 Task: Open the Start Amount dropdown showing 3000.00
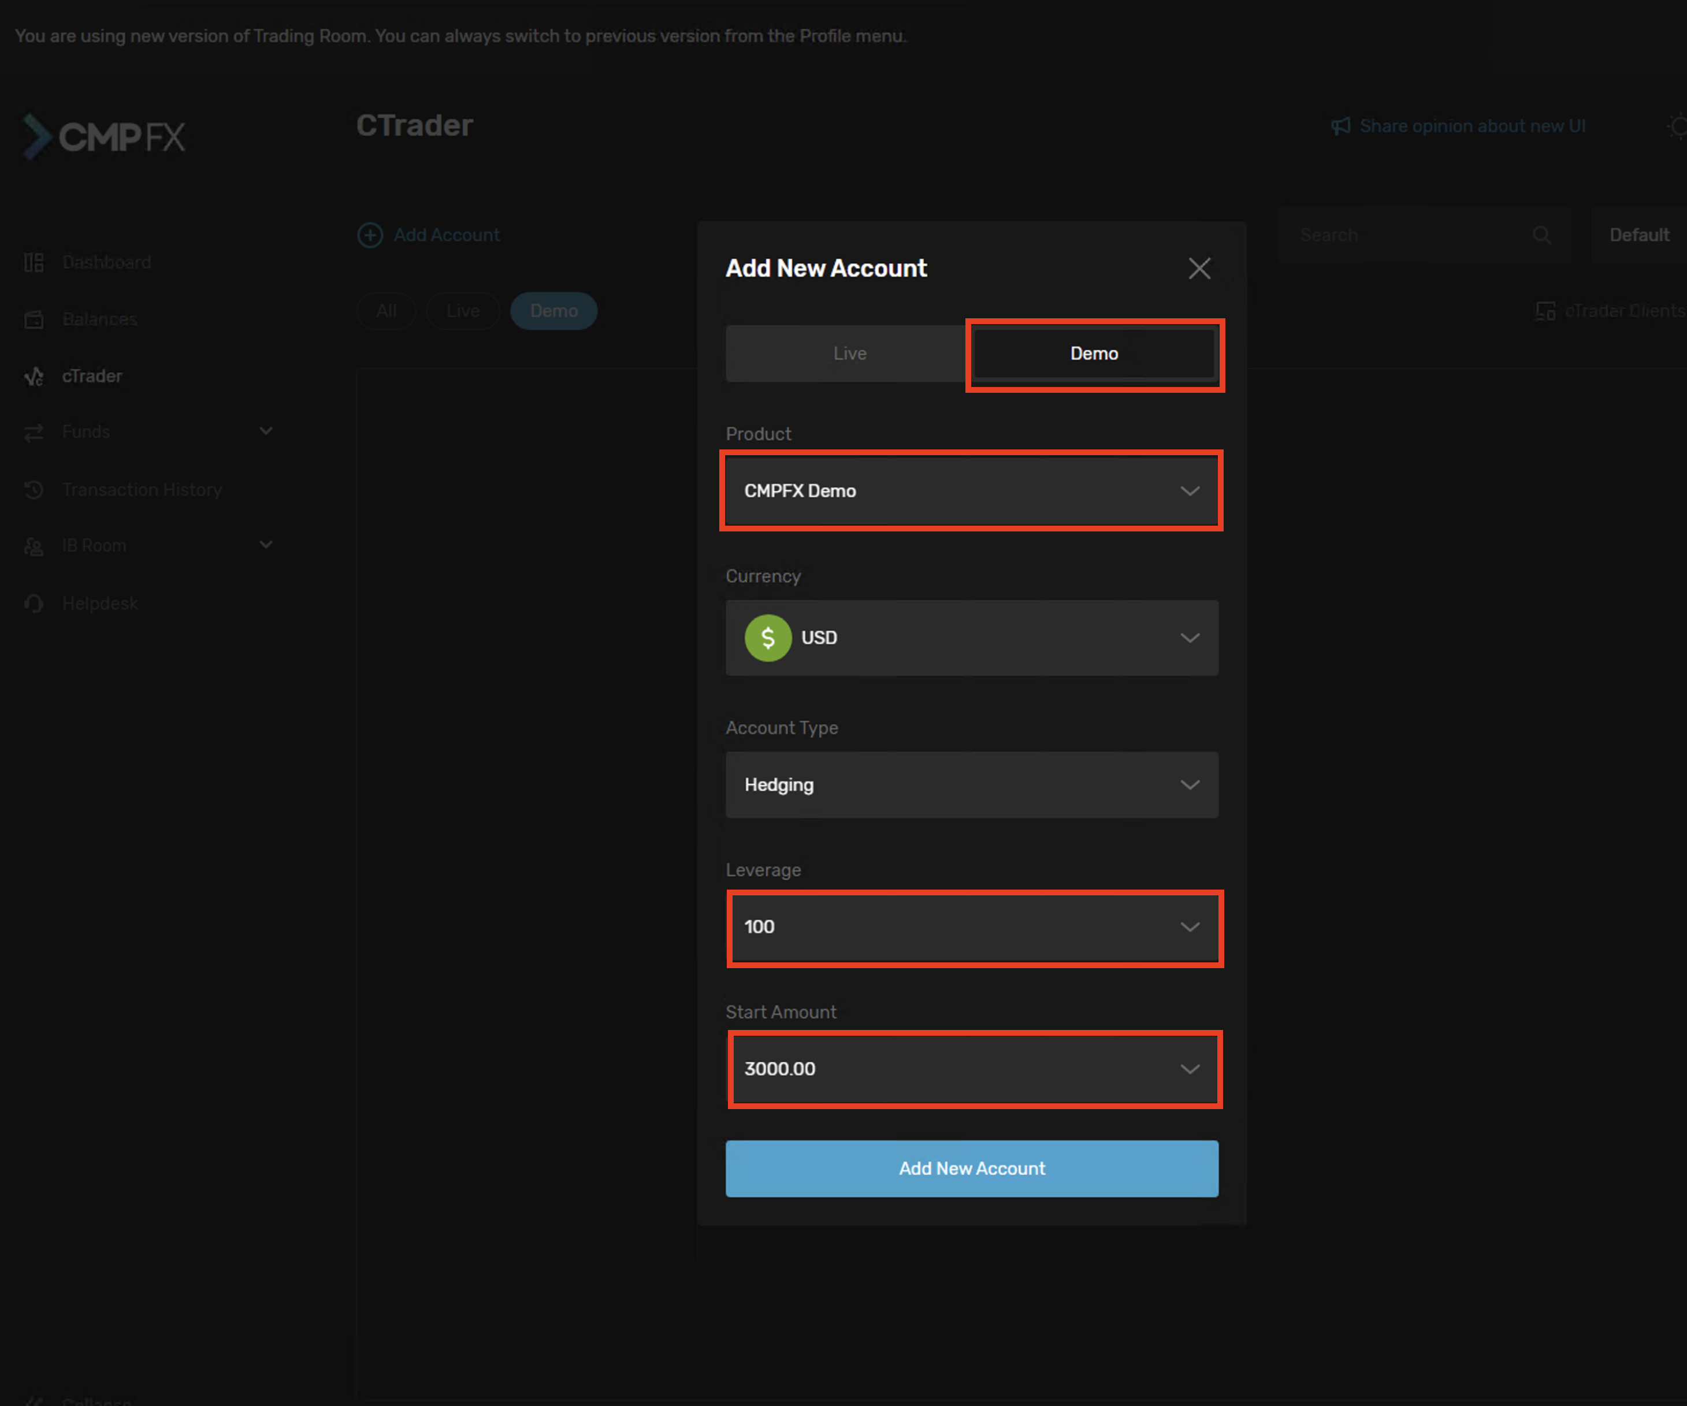pos(972,1069)
